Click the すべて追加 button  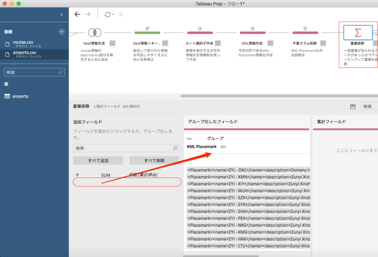point(98,160)
